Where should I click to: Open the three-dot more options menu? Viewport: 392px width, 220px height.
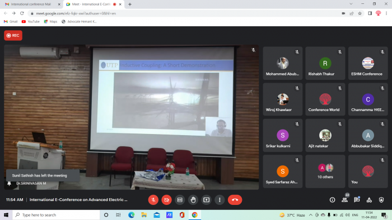[220, 200]
